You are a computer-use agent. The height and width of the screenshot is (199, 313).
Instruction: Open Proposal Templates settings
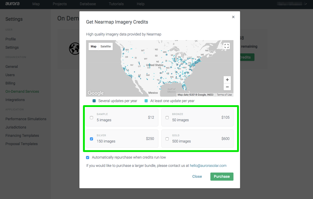pyautogui.click(x=22, y=144)
